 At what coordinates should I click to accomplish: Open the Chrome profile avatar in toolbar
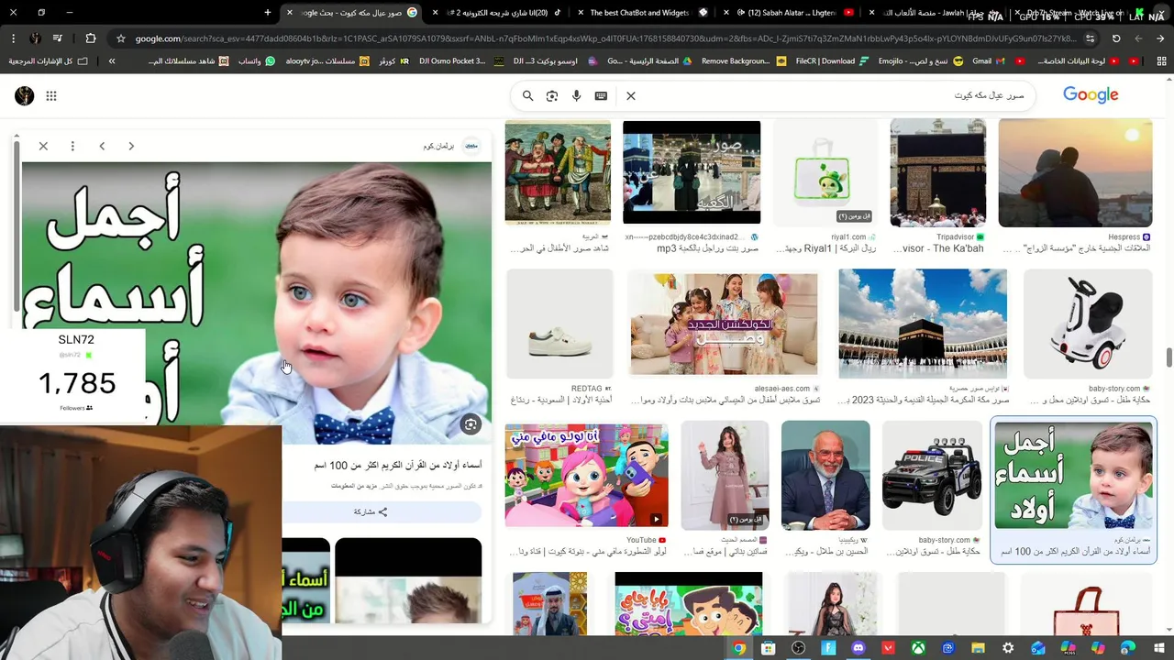pyautogui.click(x=35, y=38)
